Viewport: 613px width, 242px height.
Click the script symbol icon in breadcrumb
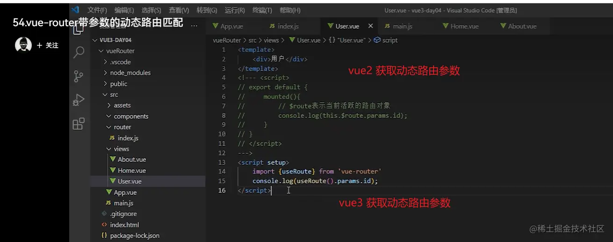[x=377, y=40]
